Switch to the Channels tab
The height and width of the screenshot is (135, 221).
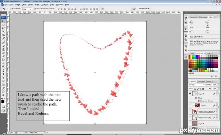tap(201, 82)
